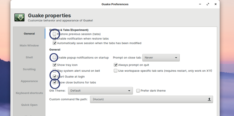Toggle Always prompt on quit
This screenshot has height=116, width=234.
pos(116,65)
